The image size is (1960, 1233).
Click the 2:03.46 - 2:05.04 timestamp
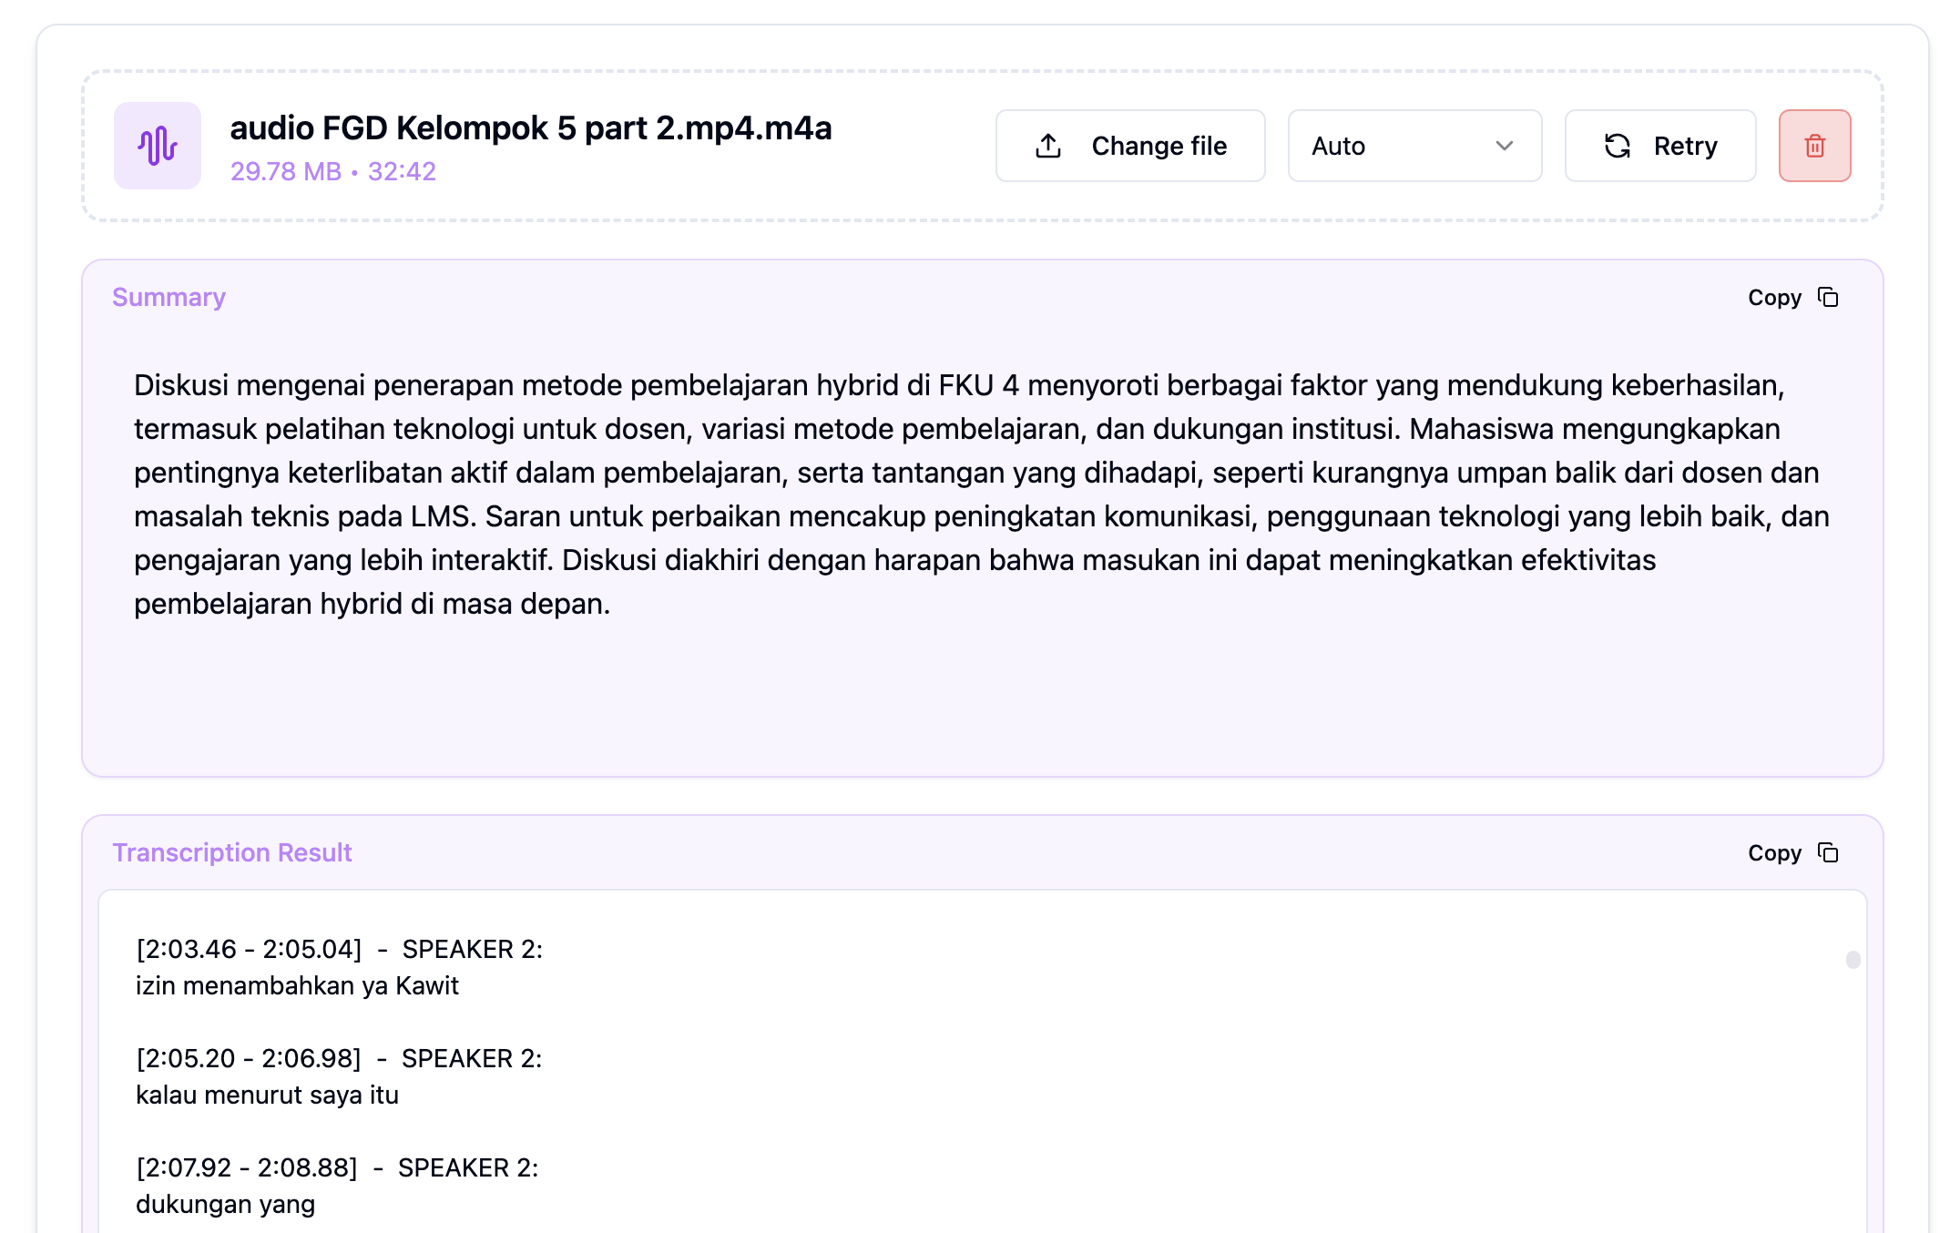pyautogui.click(x=249, y=949)
